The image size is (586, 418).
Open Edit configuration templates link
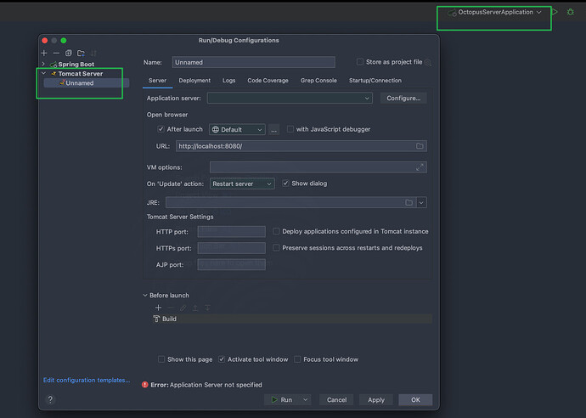[x=87, y=380]
